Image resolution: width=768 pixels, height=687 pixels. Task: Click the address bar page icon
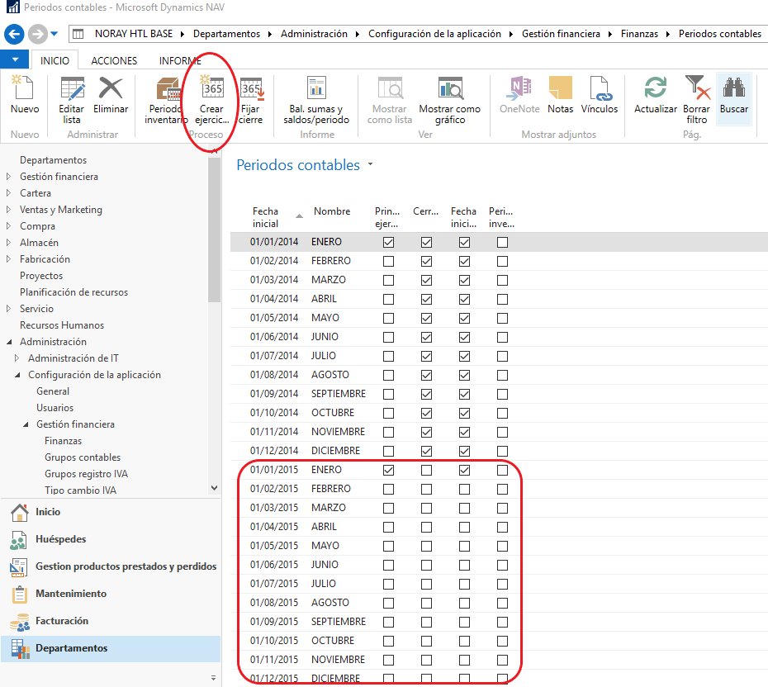point(78,35)
